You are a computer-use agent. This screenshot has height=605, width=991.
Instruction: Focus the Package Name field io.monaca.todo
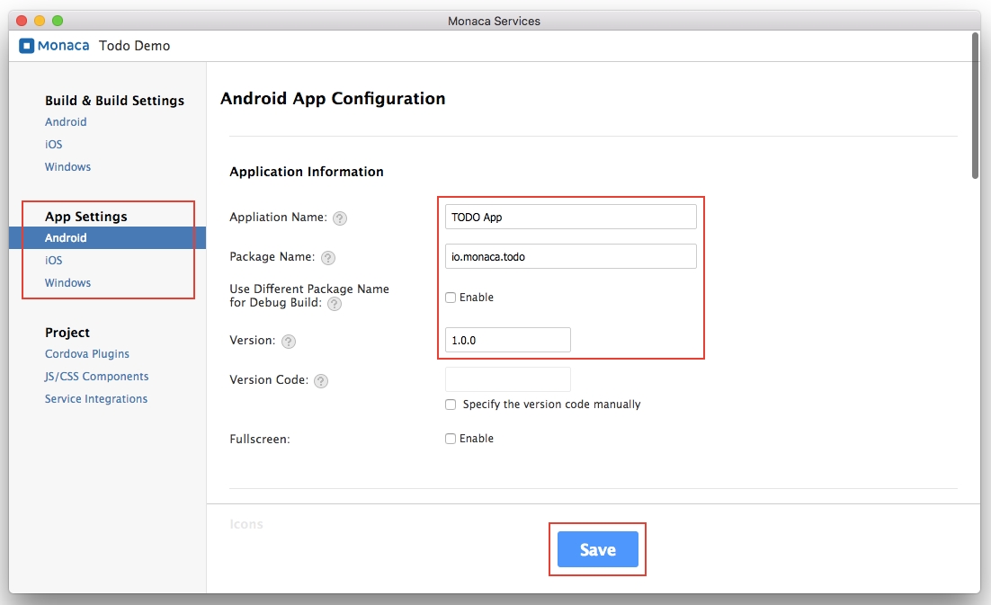coord(571,256)
